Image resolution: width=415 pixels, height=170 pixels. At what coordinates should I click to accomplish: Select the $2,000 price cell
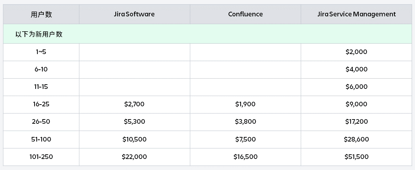click(357, 52)
